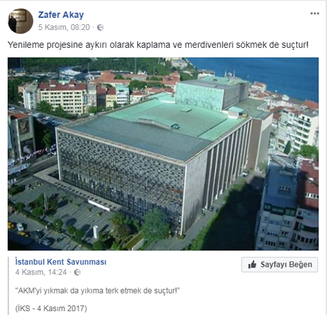Image resolution: width=327 pixels, height=315 pixels.
Task: Click the thumbs-up icon in Sayfayı Beğen
Action: click(252, 265)
